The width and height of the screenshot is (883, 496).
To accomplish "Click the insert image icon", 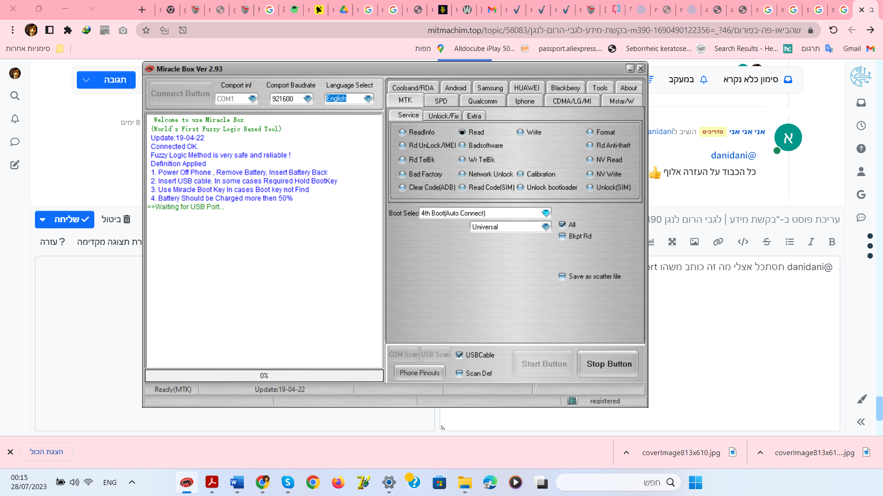I will pos(694,242).
